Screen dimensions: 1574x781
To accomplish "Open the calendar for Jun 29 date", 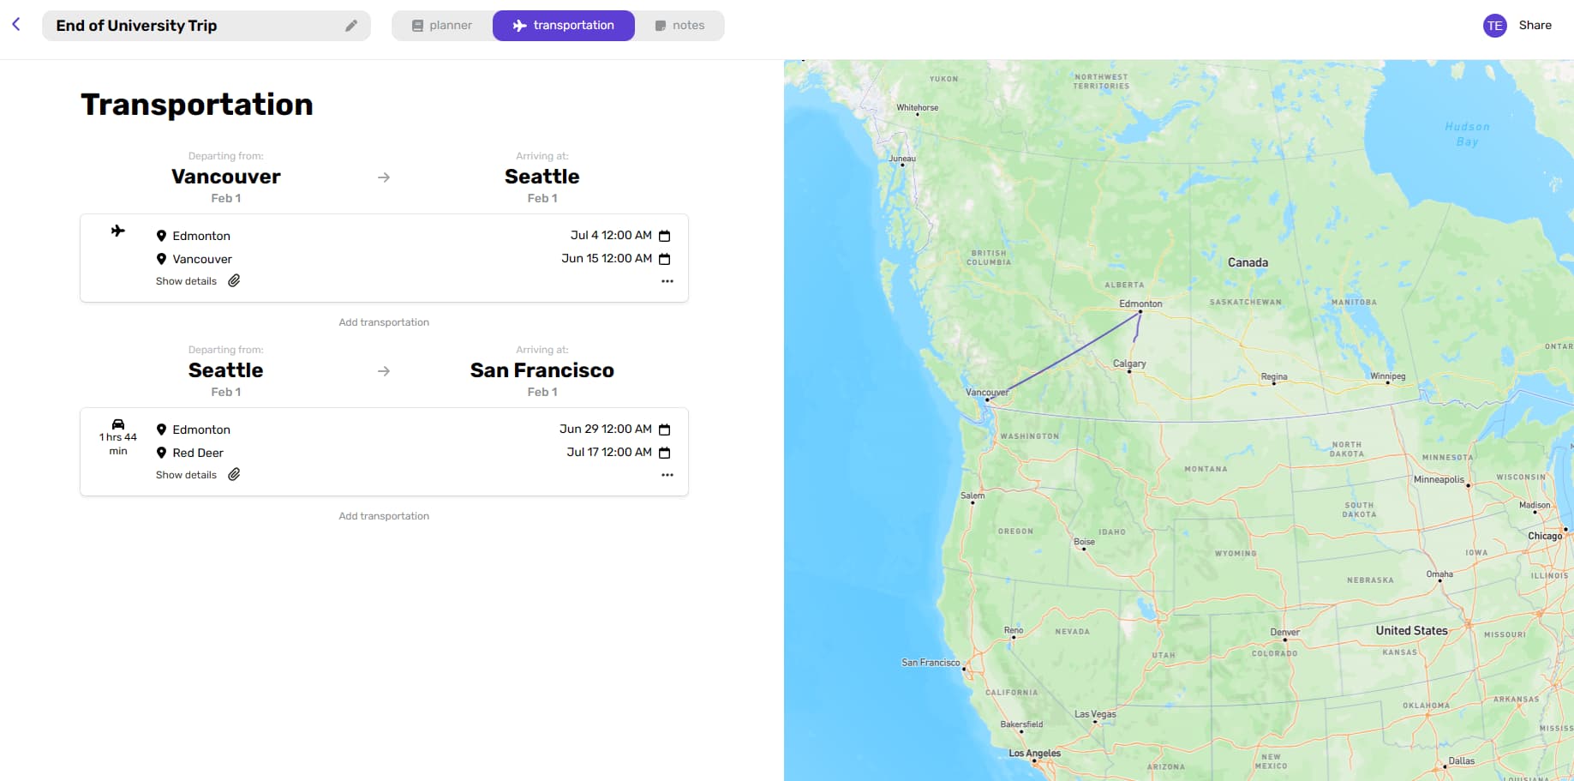I will pos(664,430).
